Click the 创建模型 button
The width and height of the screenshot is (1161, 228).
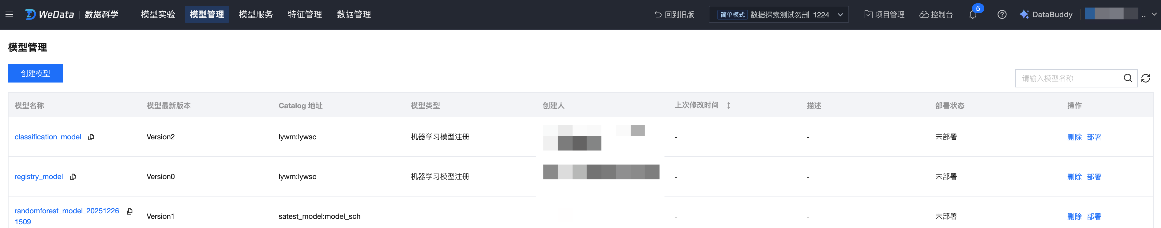click(35, 73)
